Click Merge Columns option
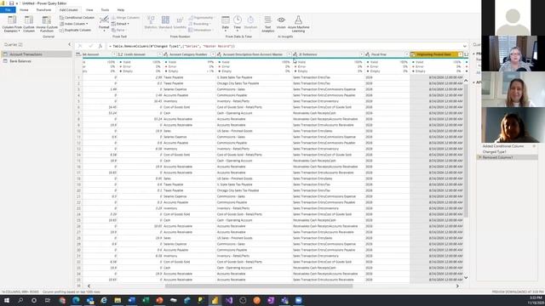 click(x=125, y=17)
